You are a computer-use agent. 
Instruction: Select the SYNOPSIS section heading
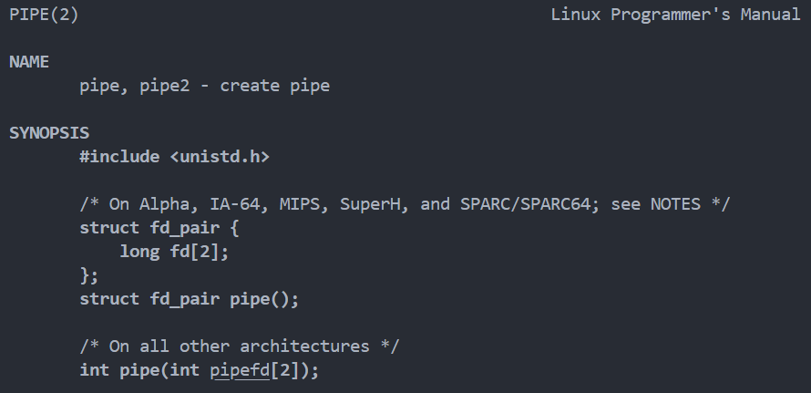coord(49,133)
